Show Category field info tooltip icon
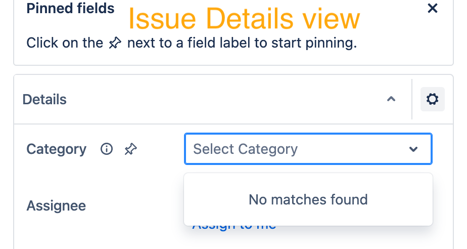This screenshot has width=467, height=249. pos(106,149)
